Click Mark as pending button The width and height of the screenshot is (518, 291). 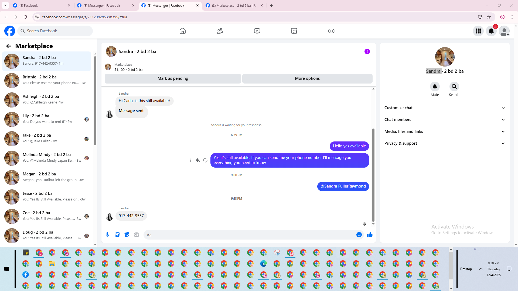173,78
